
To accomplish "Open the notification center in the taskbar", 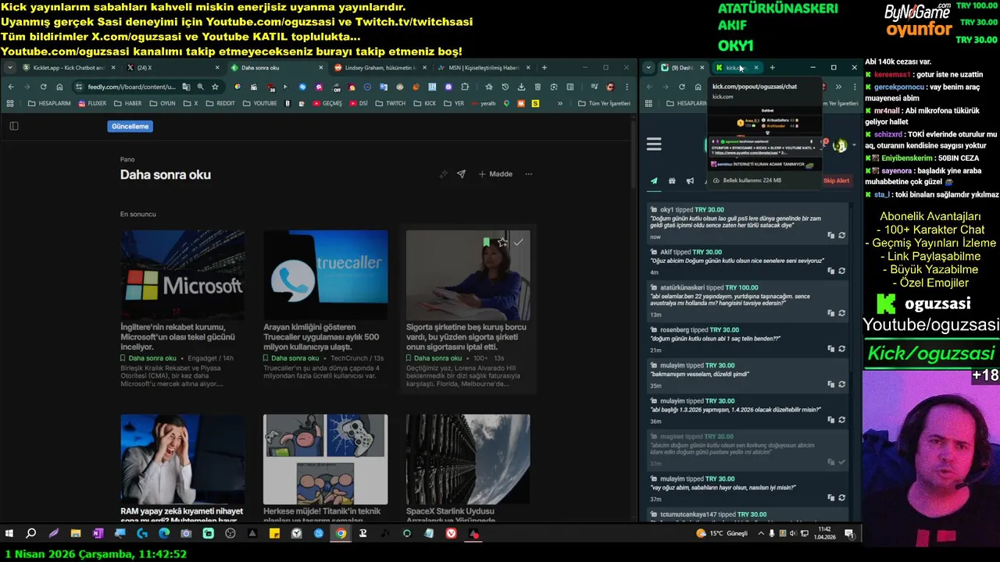I will [849, 534].
